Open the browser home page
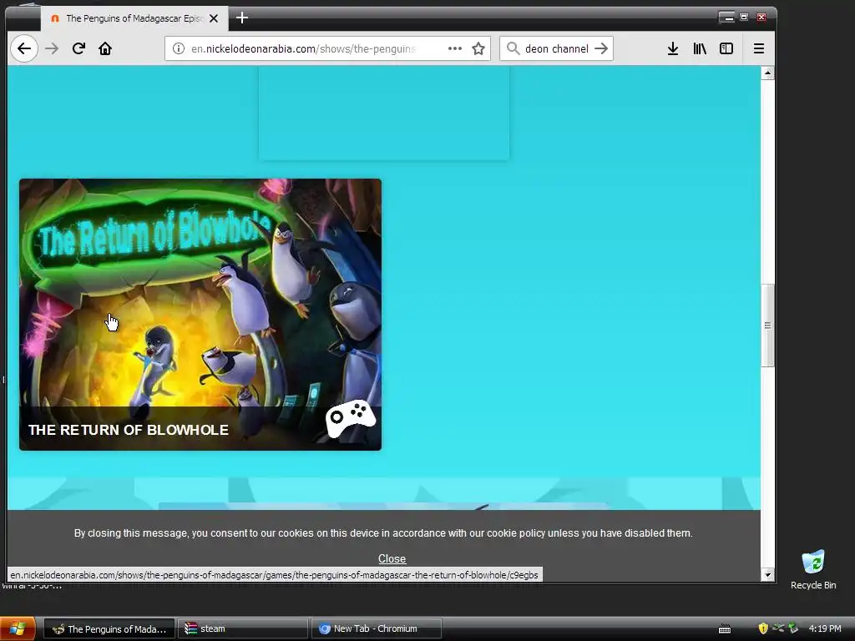The width and height of the screenshot is (855, 641). point(105,48)
